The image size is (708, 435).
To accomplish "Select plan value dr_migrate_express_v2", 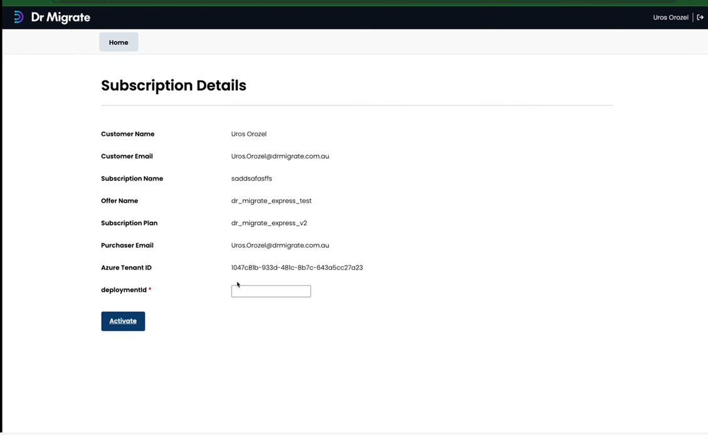I will point(269,223).
